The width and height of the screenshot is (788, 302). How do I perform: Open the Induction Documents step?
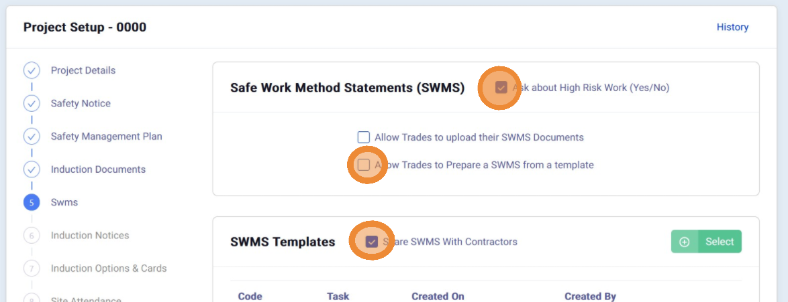[98, 169]
